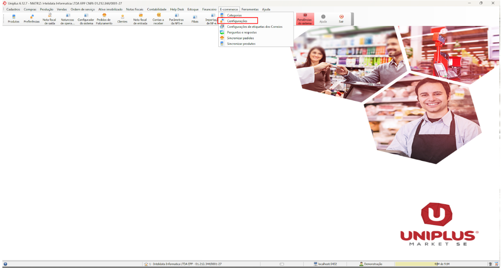Open Preferências from the toolbar
This screenshot has width=503, height=268.
click(32, 19)
